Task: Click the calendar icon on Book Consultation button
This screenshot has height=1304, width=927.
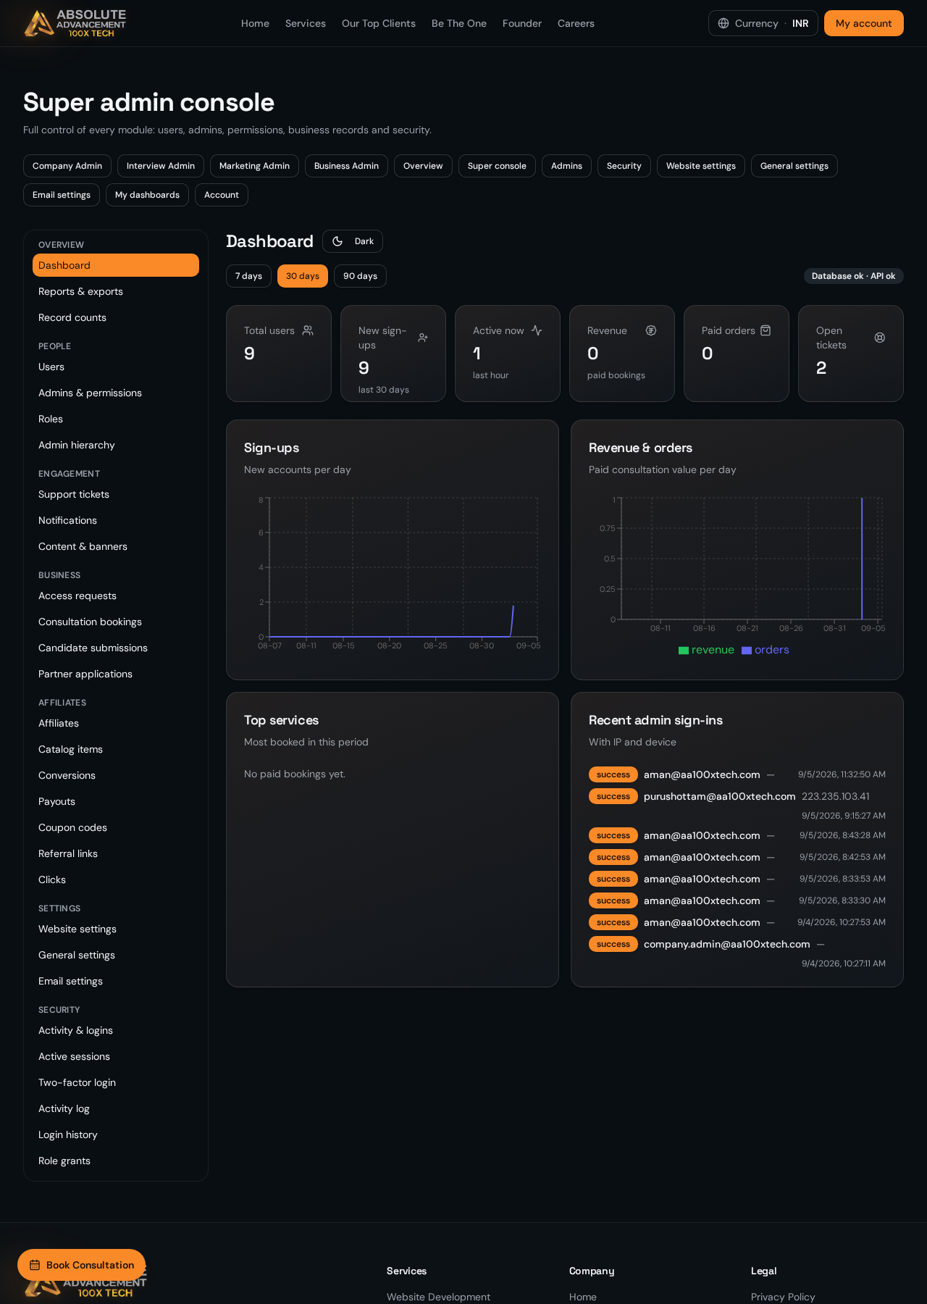Action: click(x=35, y=1265)
